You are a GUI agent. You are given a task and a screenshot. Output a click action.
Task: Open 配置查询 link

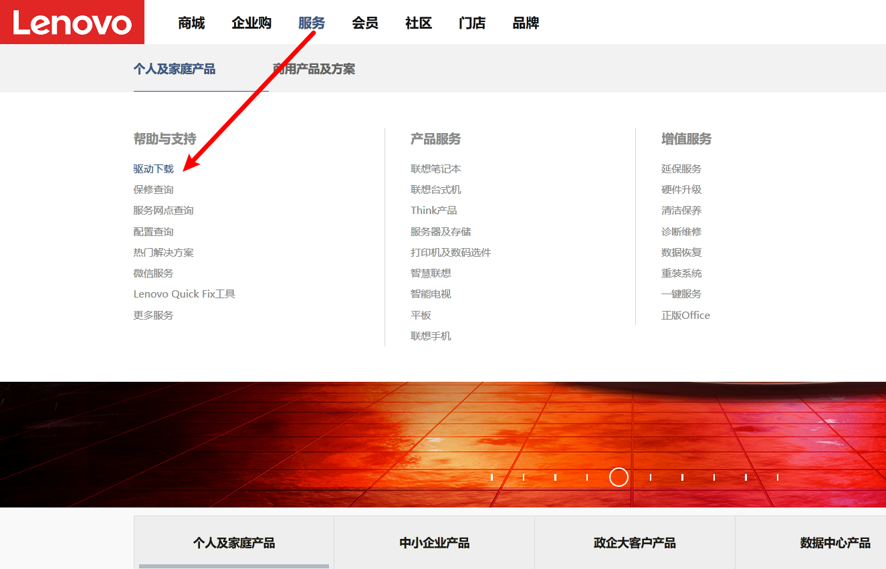point(153,232)
